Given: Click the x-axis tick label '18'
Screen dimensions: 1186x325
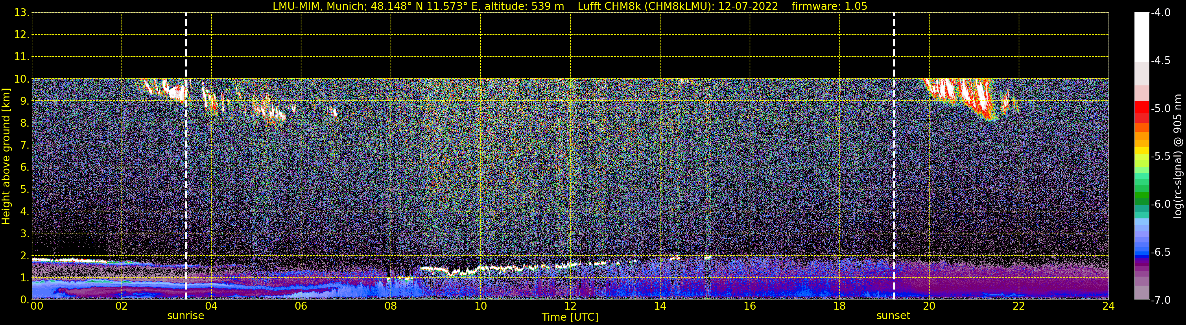Looking at the screenshot, I should click(x=840, y=306).
